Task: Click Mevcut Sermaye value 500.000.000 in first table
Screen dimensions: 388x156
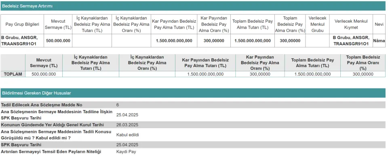Action: (58, 40)
